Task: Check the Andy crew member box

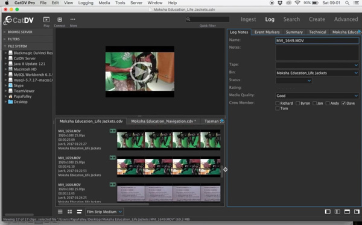Action: coord(328,103)
